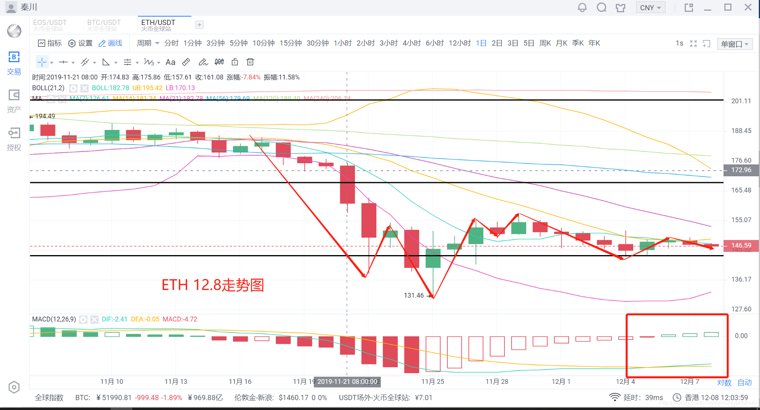Switch to the BTC/USDT tab
The width and height of the screenshot is (760, 410).
[x=104, y=25]
